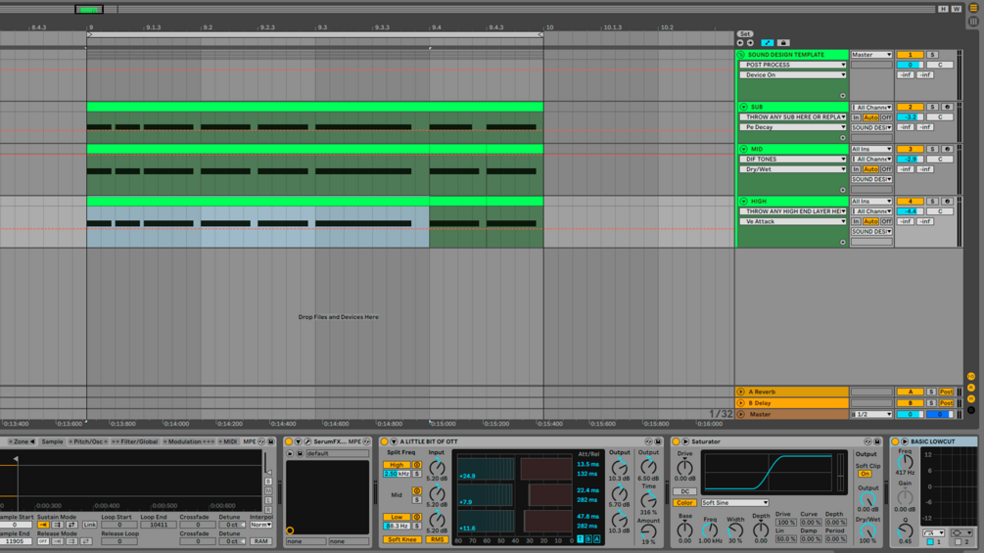
Task: Open the POST PROCESS device chooser dropdown
Action: pyautogui.click(x=793, y=65)
